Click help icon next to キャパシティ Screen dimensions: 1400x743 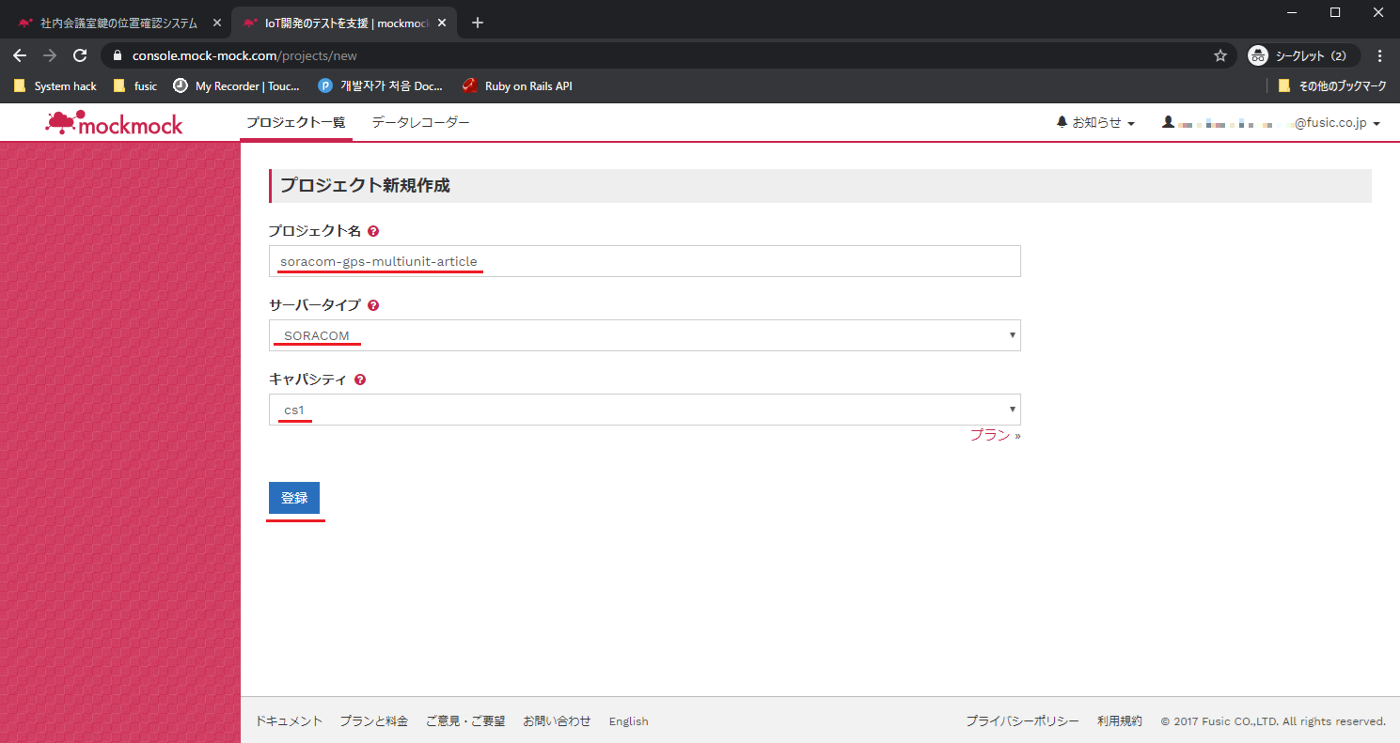pyautogui.click(x=360, y=380)
